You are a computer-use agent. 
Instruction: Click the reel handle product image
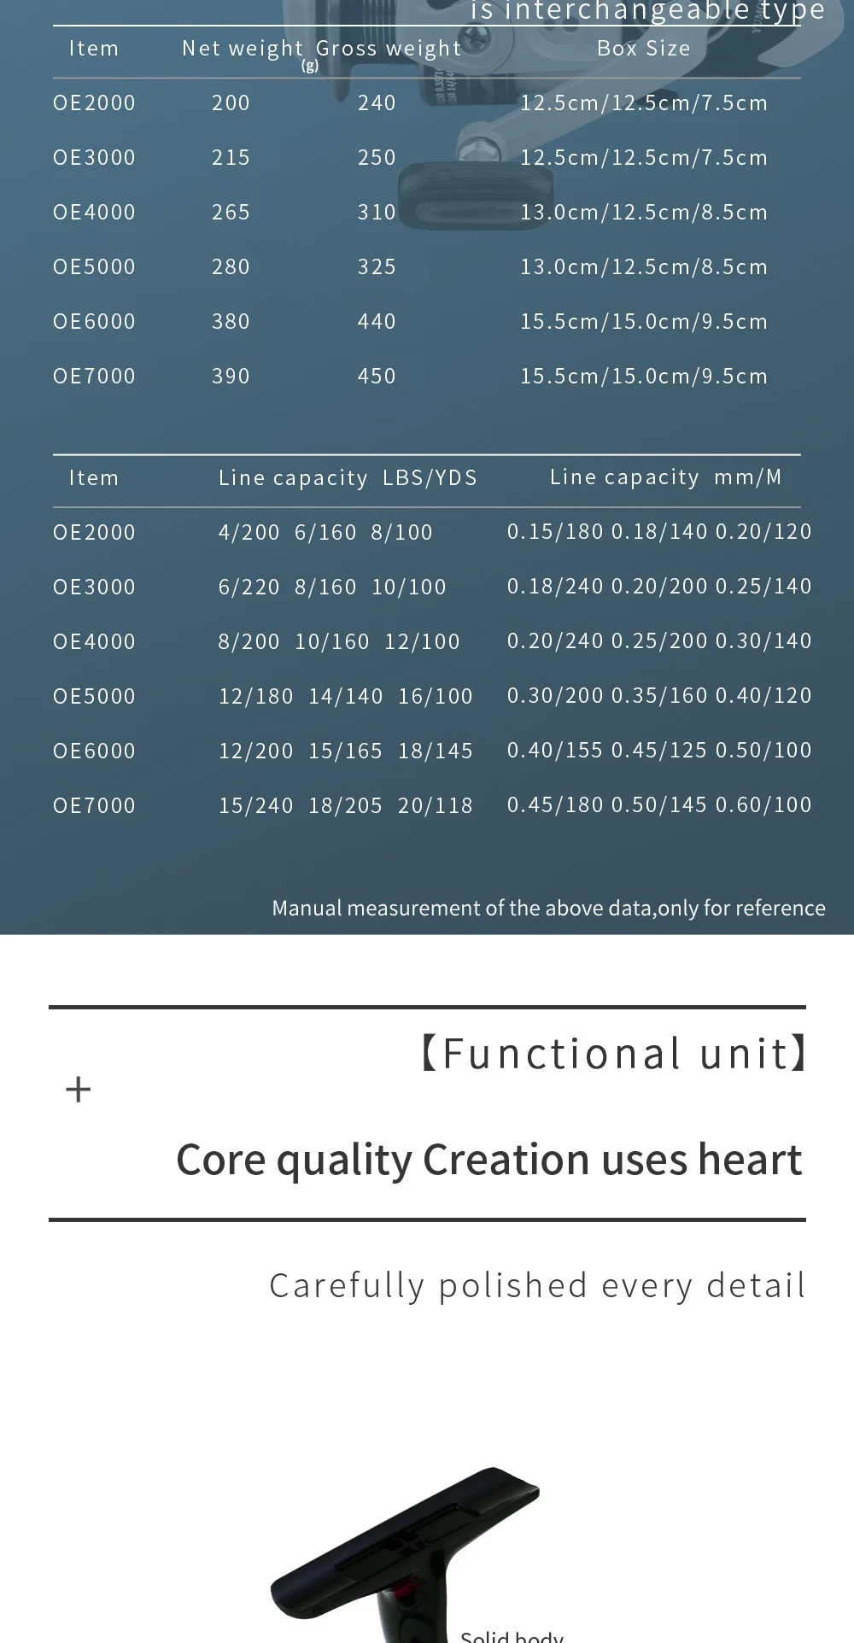click(405, 1552)
